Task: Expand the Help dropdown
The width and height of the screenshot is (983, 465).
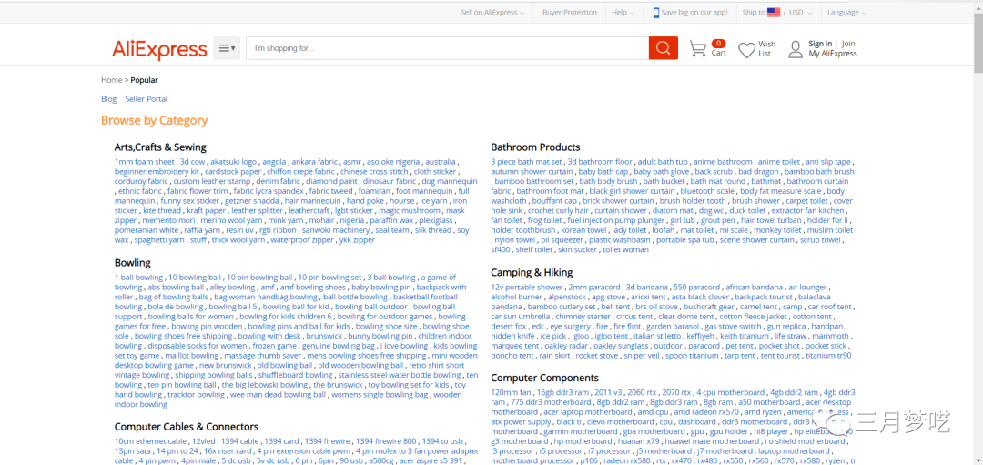Action: (x=623, y=13)
